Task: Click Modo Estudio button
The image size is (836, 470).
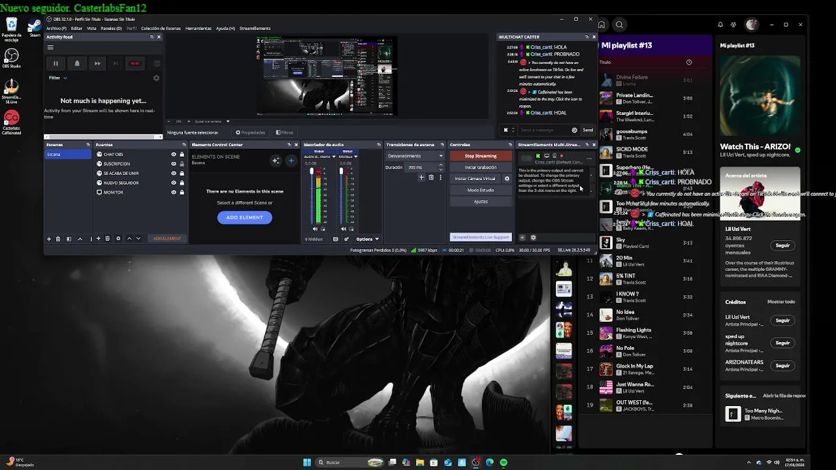Action: pos(481,190)
